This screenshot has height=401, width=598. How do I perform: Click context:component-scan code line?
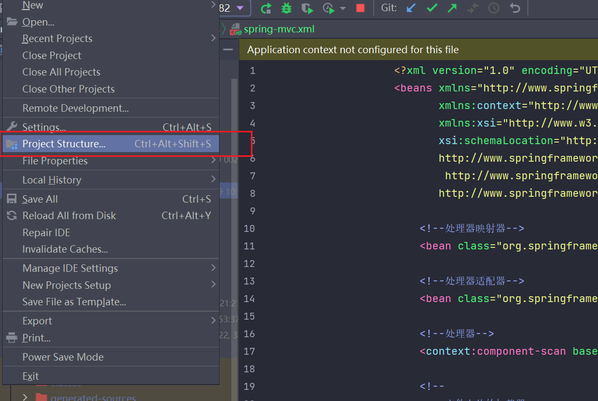[x=509, y=352]
